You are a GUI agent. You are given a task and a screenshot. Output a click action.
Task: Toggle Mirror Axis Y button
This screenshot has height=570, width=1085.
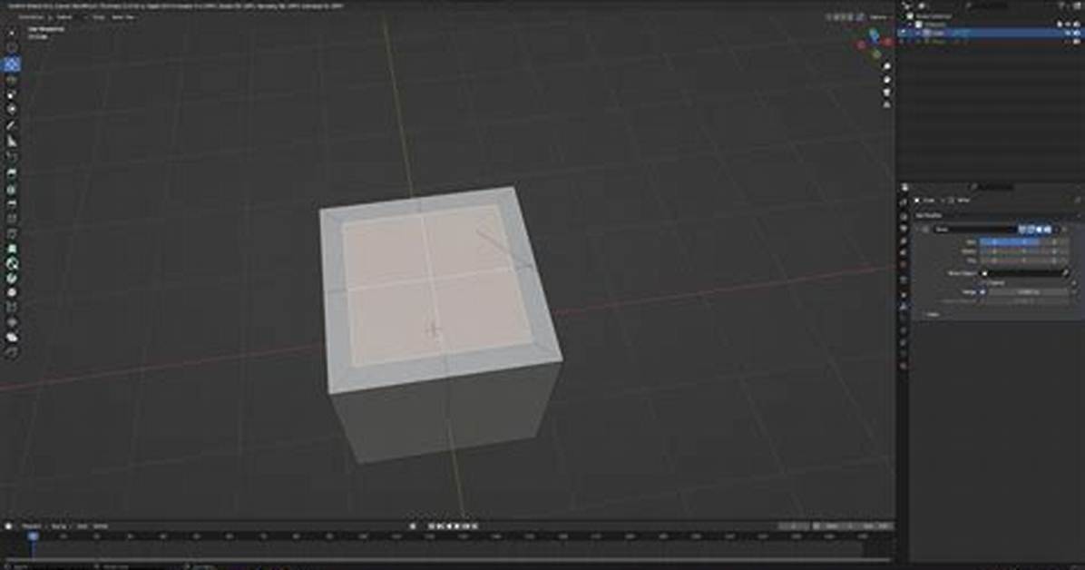[x=1023, y=242]
